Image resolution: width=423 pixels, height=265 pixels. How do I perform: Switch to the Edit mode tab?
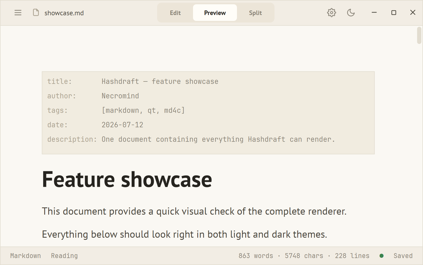[175, 13]
